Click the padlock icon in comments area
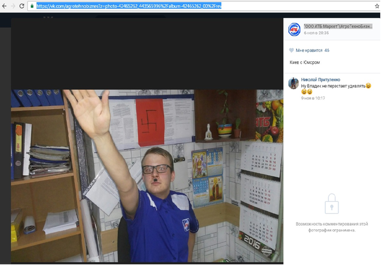 tap(331, 205)
